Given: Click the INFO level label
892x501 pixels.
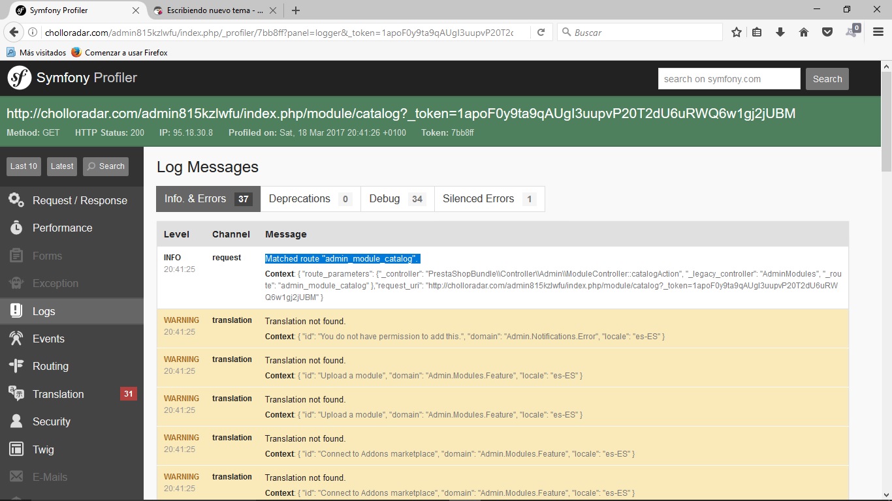Looking at the screenshot, I should pyautogui.click(x=172, y=258).
